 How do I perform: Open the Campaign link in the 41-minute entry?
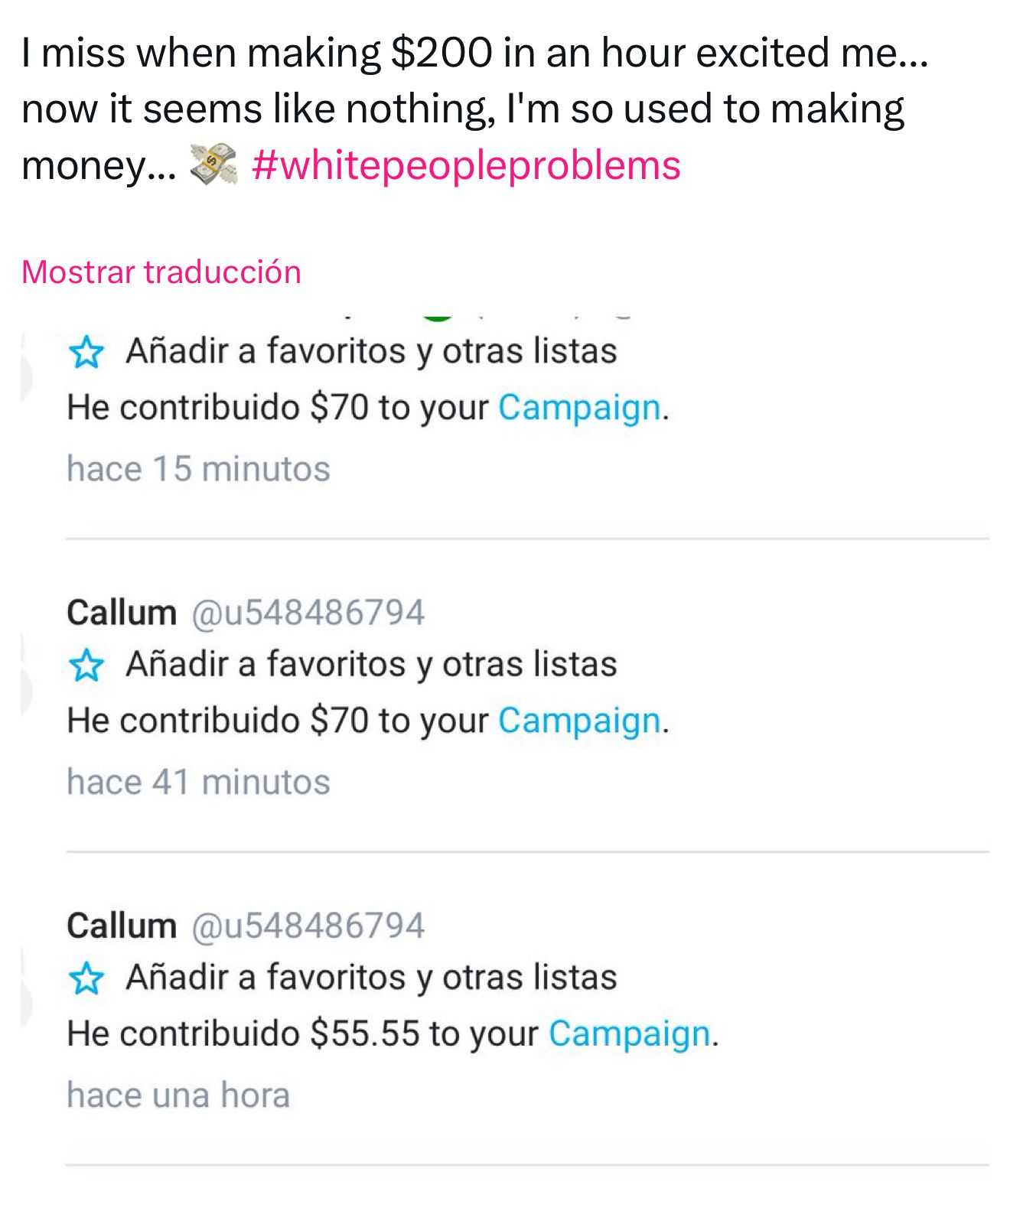click(579, 720)
